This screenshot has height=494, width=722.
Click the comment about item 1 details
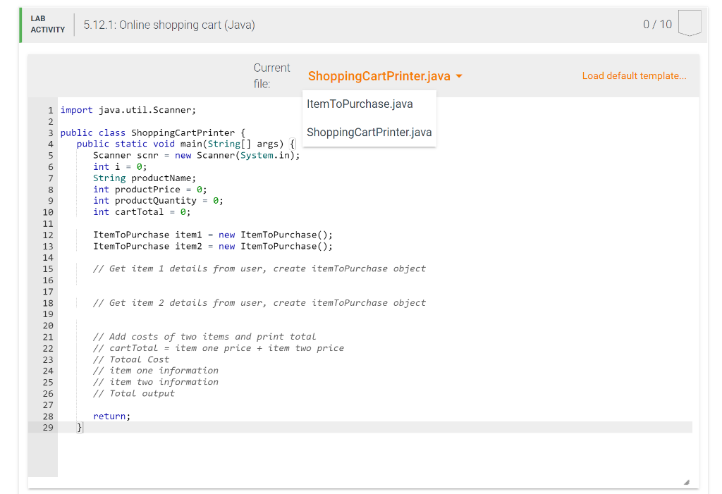click(259, 268)
